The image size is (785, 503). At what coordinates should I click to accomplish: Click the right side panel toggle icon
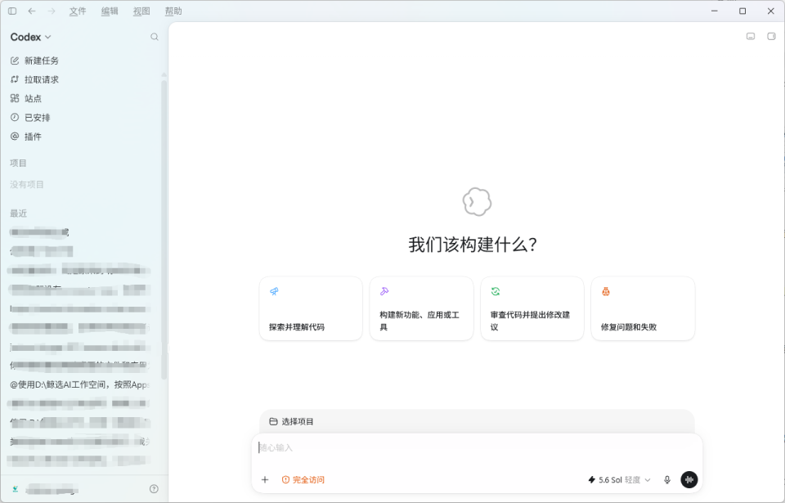pos(771,36)
